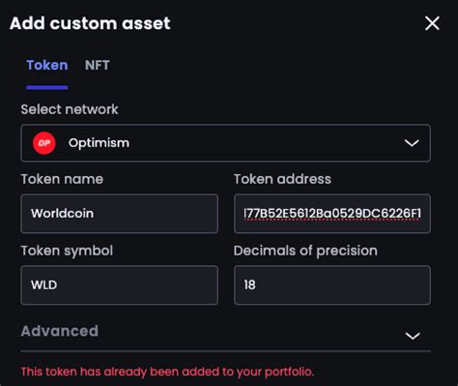Click the already added error message
Image resolution: width=458 pixels, height=386 pixels.
167,371
